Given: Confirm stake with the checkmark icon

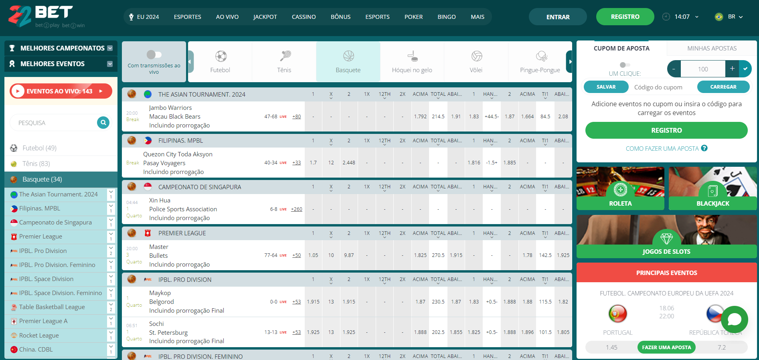Looking at the screenshot, I should coord(745,69).
